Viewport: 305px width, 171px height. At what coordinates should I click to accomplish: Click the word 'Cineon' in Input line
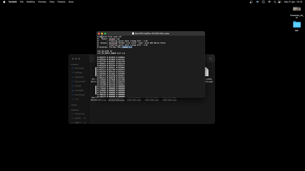click(112, 39)
